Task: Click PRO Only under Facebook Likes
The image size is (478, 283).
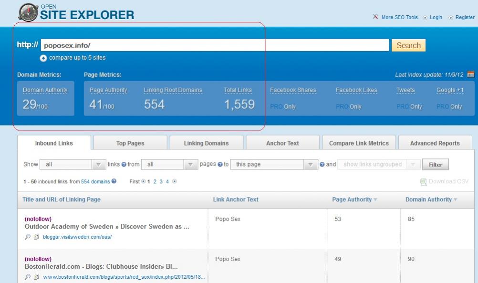Action: point(348,107)
